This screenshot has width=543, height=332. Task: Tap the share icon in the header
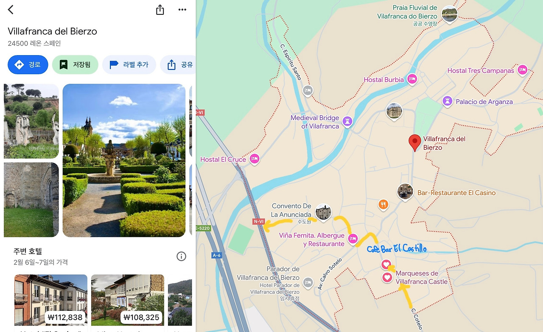pos(160,10)
